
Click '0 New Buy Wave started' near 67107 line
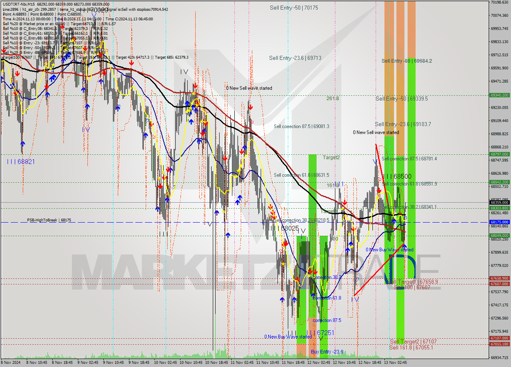tap(288, 337)
